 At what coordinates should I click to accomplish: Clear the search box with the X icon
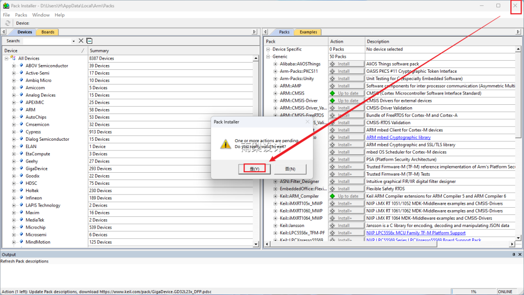[x=81, y=41]
